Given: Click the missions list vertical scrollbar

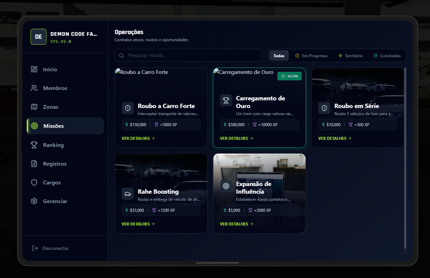Looking at the screenshot, I should tap(405, 158).
